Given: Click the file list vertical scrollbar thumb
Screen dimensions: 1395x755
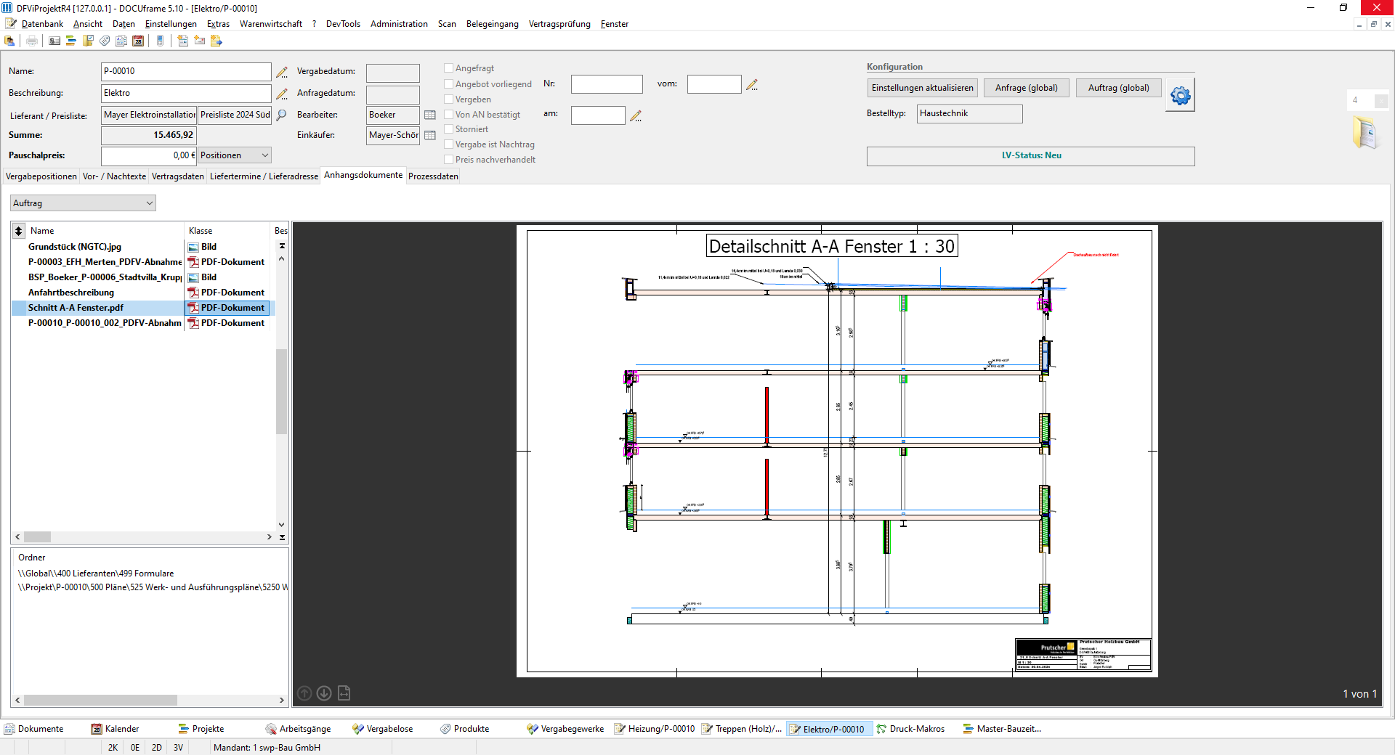Looking at the screenshot, I should pos(282,391).
